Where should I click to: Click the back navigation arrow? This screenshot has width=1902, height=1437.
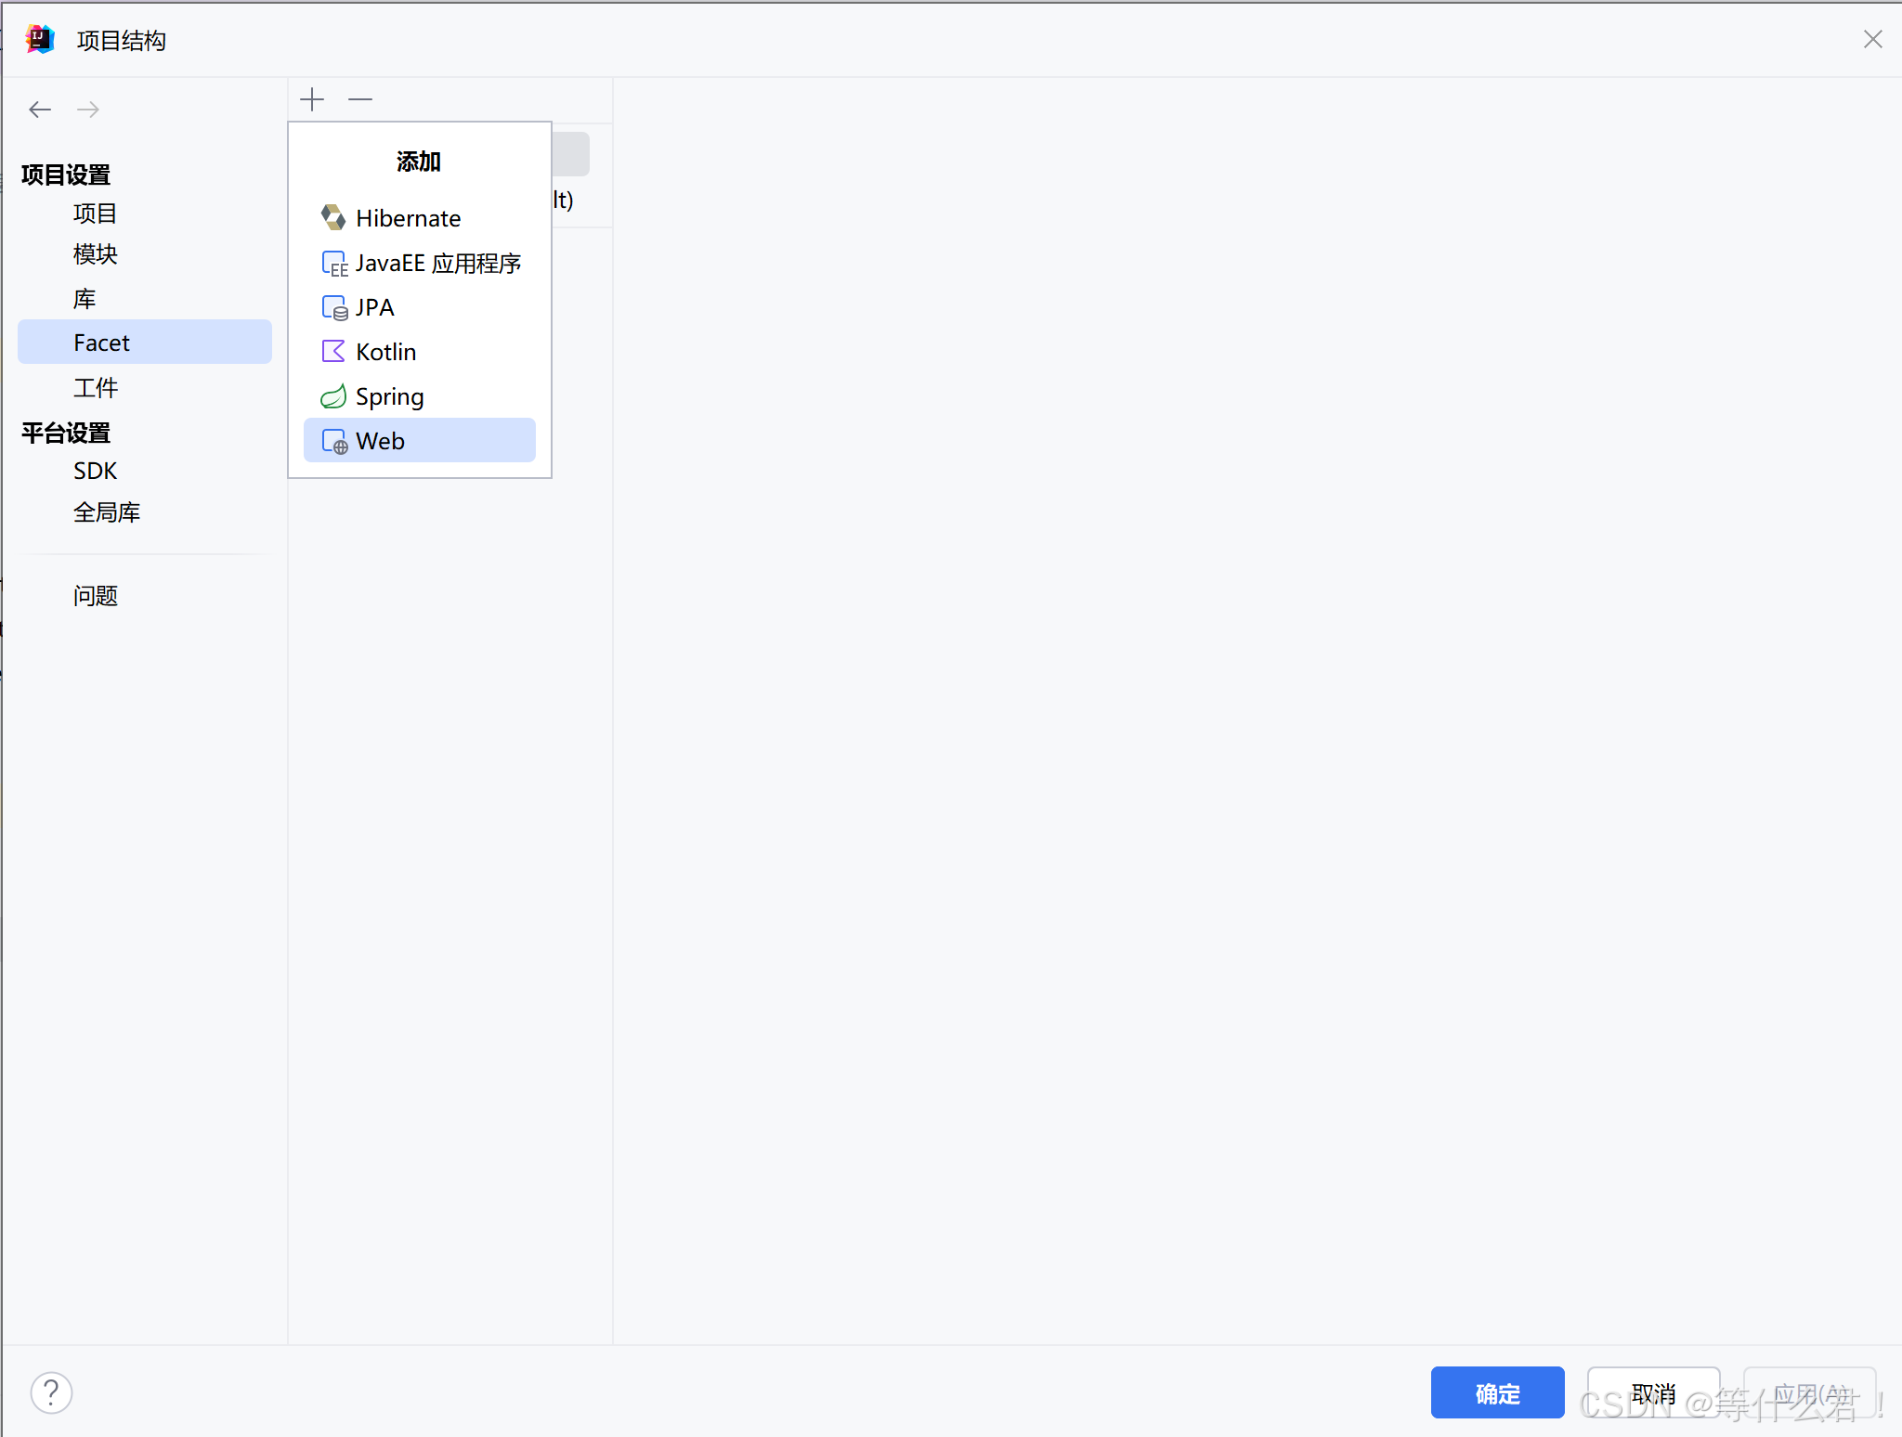click(x=40, y=110)
